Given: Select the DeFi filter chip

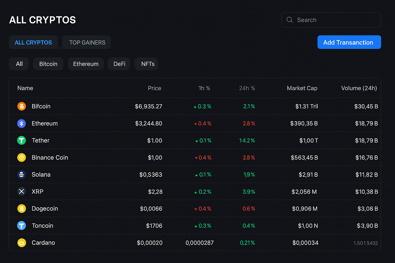Looking at the screenshot, I should [x=119, y=64].
